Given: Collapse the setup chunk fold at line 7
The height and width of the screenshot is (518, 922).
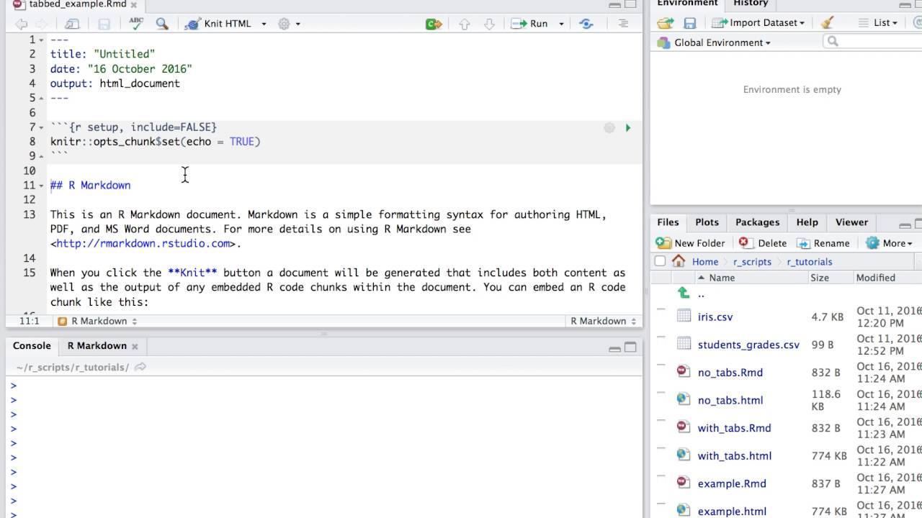Looking at the screenshot, I should [x=42, y=127].
